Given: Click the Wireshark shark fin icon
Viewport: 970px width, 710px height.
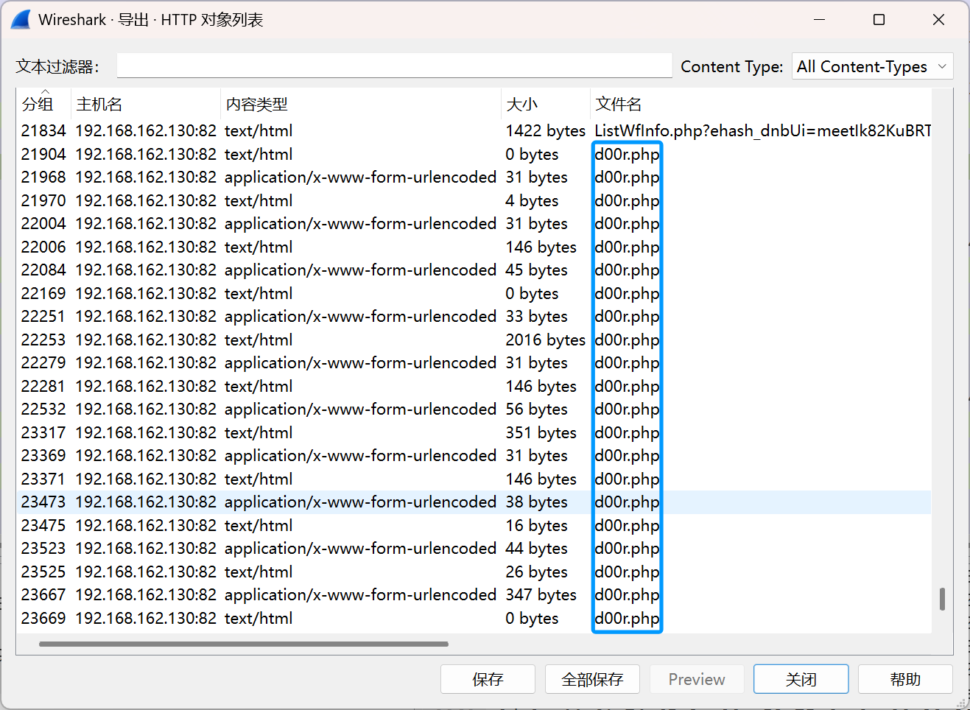Looking at the screenshot, I should [21, 20].
